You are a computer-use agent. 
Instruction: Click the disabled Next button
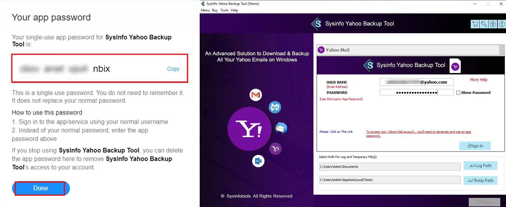pos(484,202)
